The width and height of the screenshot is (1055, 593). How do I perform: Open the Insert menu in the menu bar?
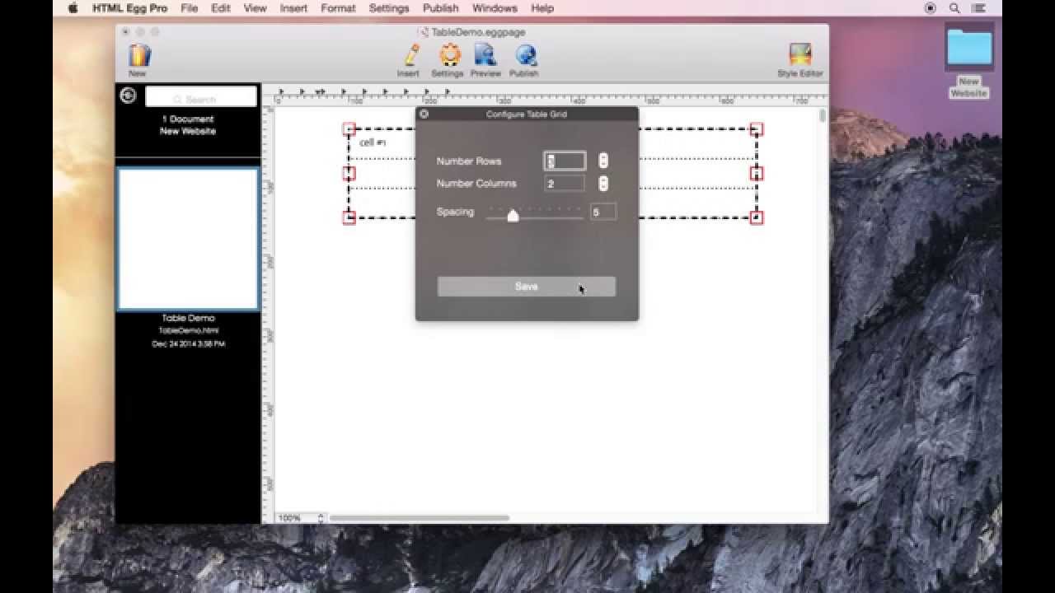point(293,8)
